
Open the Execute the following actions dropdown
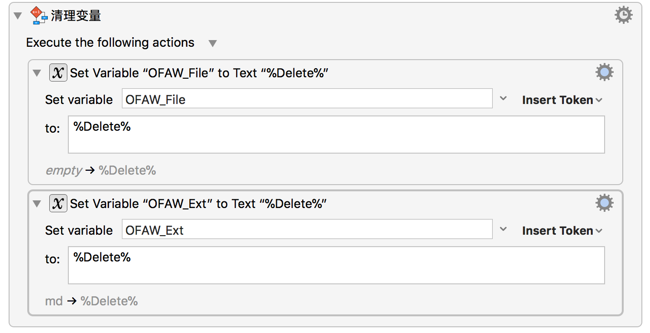point(213,43)
